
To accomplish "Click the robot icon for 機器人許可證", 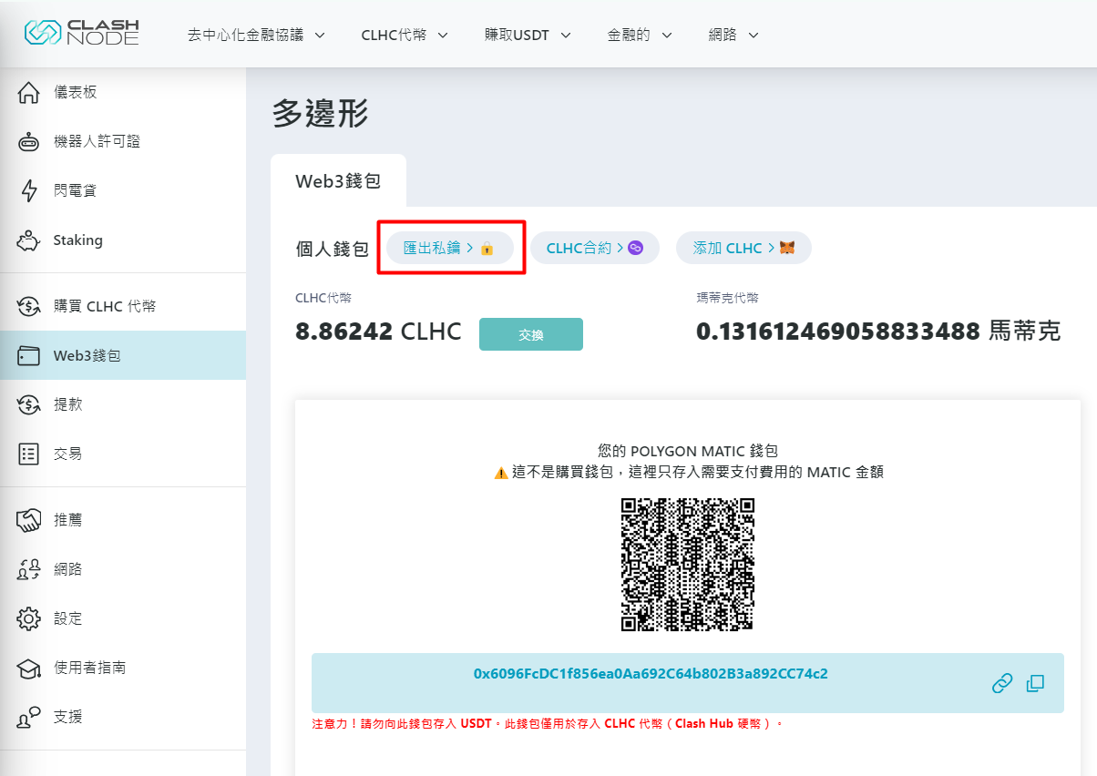I will 29,142.
